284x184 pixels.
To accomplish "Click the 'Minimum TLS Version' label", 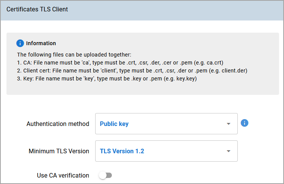I will pyautogui.click(x=59, y=151).
